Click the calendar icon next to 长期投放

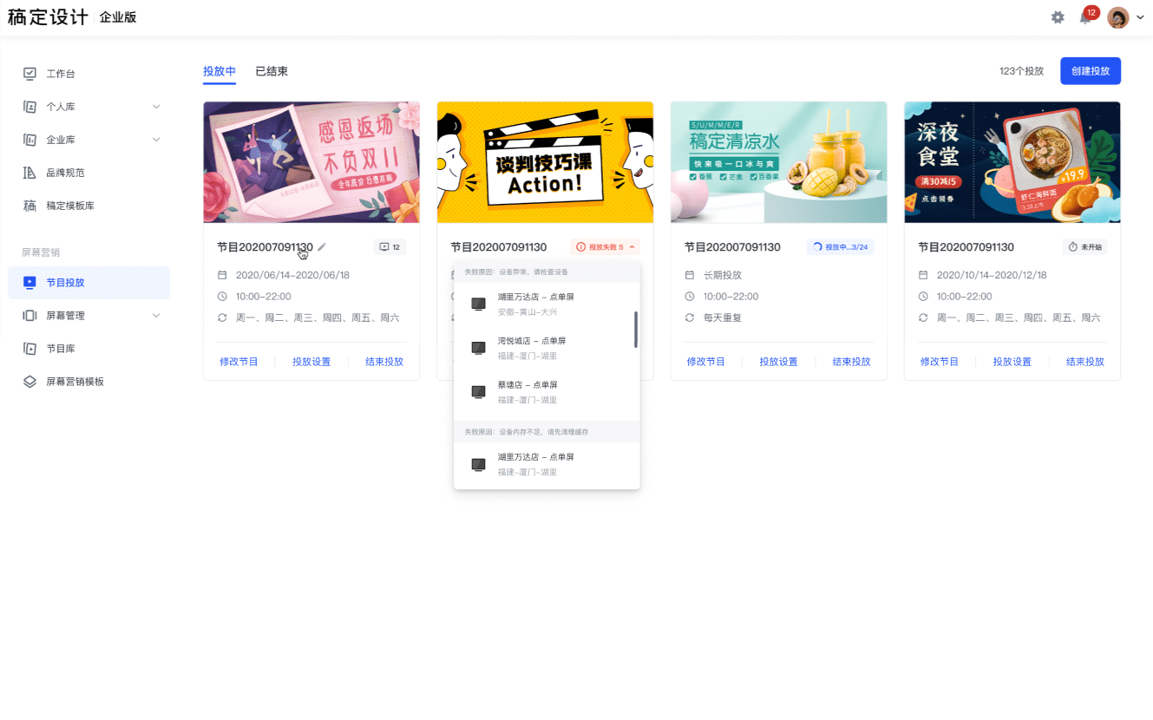(x=690, y=275)
